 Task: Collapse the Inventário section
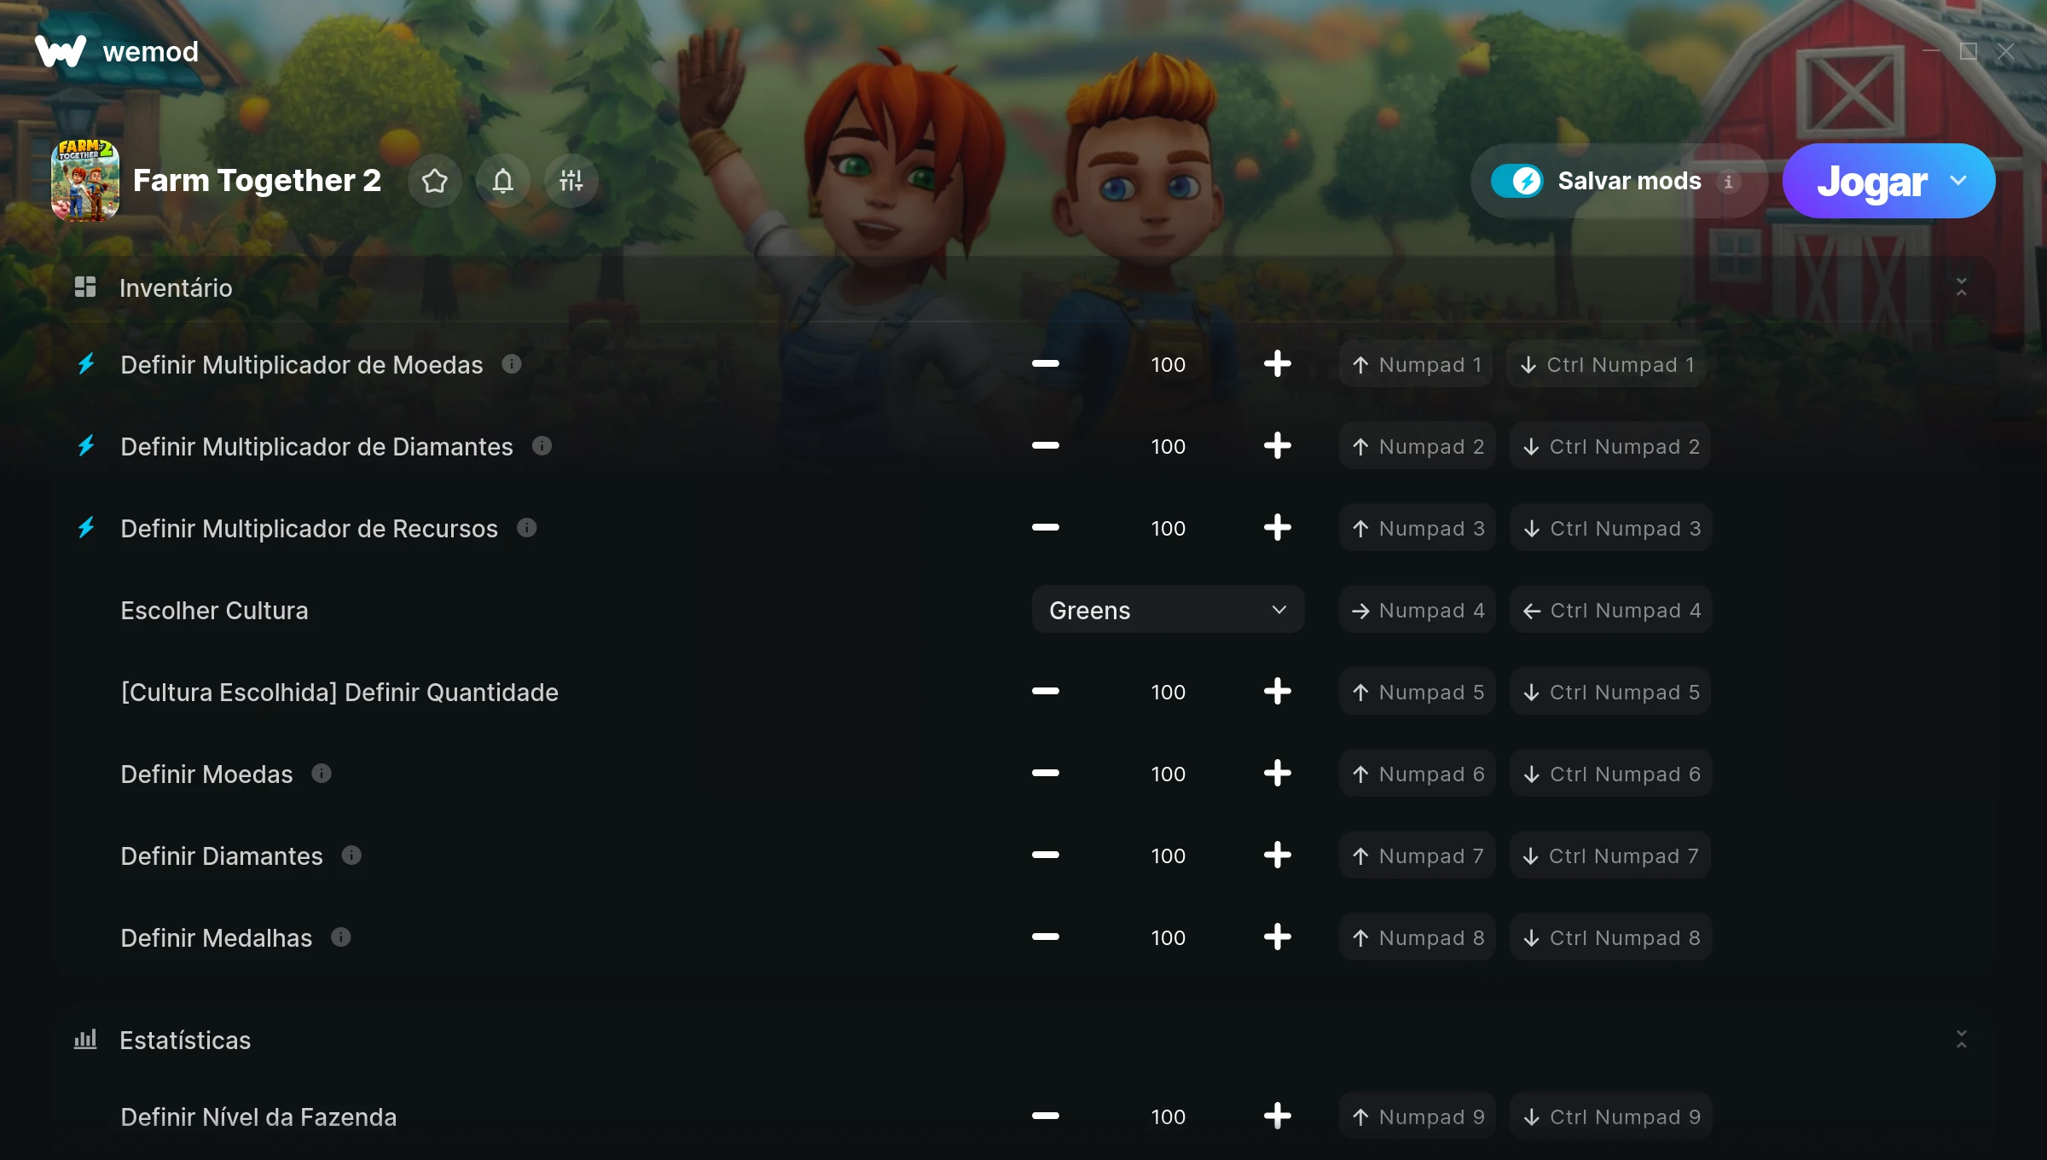1962,287
